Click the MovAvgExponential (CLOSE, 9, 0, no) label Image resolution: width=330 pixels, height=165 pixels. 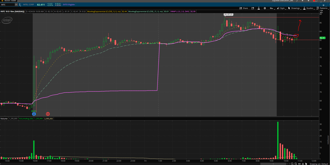click(104, 12)
